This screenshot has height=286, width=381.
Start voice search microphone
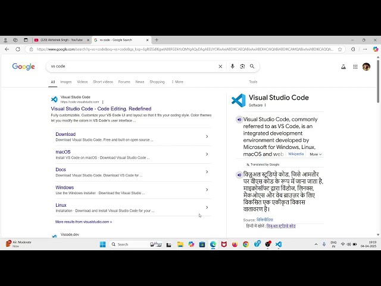tap(233, 66)
